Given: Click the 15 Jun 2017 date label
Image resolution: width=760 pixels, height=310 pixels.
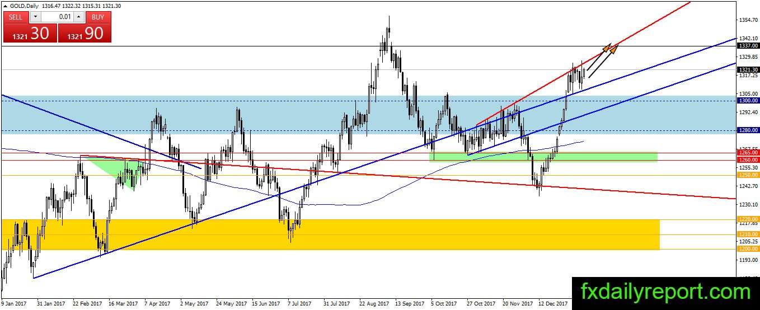Looking at the screenshot, I should pos(266,304).
